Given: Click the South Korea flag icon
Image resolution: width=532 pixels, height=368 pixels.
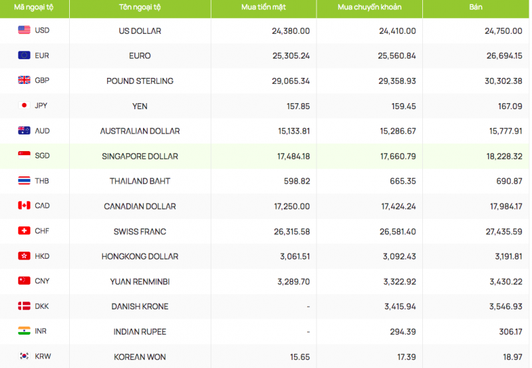Looking at the screenshot, I should point(25,357).
